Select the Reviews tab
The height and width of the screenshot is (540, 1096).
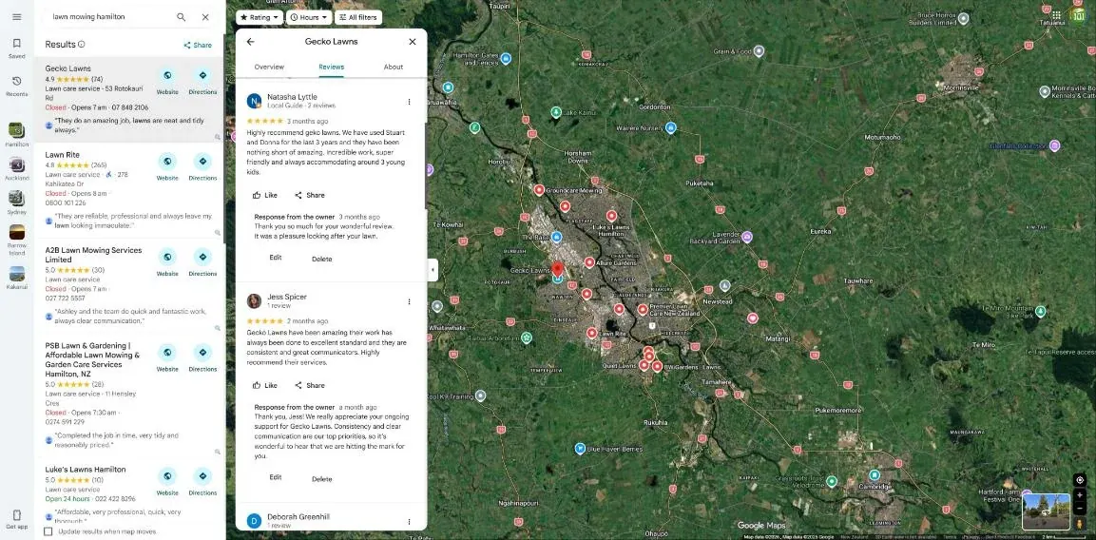coord(332,67)
